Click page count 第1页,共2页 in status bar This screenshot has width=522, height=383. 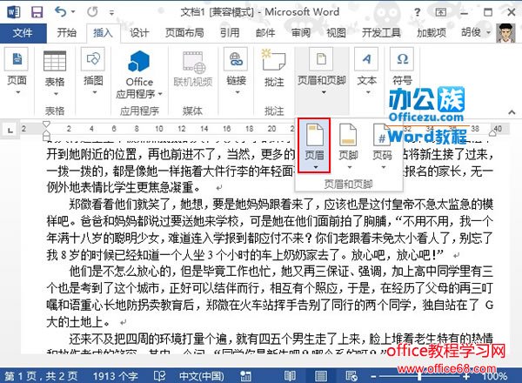(x=41, y=376)
